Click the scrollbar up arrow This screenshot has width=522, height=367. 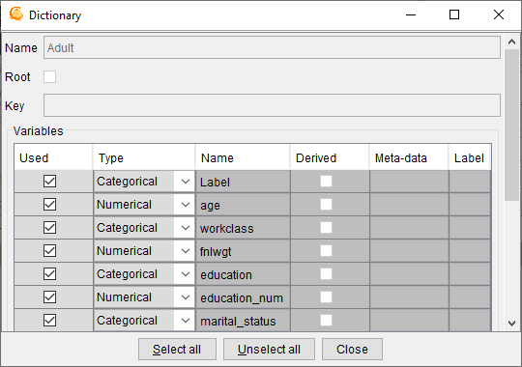click(511, 42)
